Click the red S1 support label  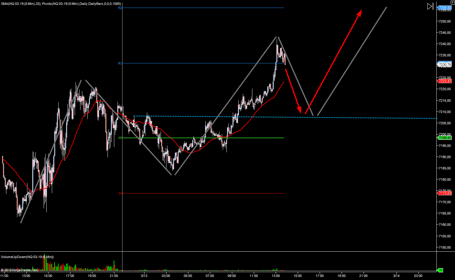(120, 193)
